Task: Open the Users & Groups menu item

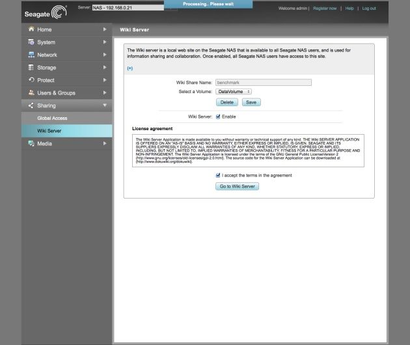Action: (66, 93)
